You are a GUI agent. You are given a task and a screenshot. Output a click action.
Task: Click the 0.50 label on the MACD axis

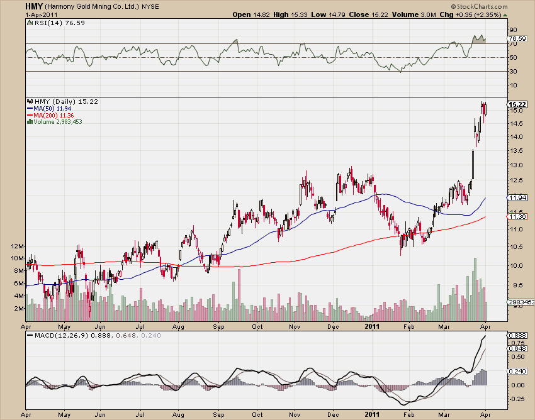click(518, 357)
